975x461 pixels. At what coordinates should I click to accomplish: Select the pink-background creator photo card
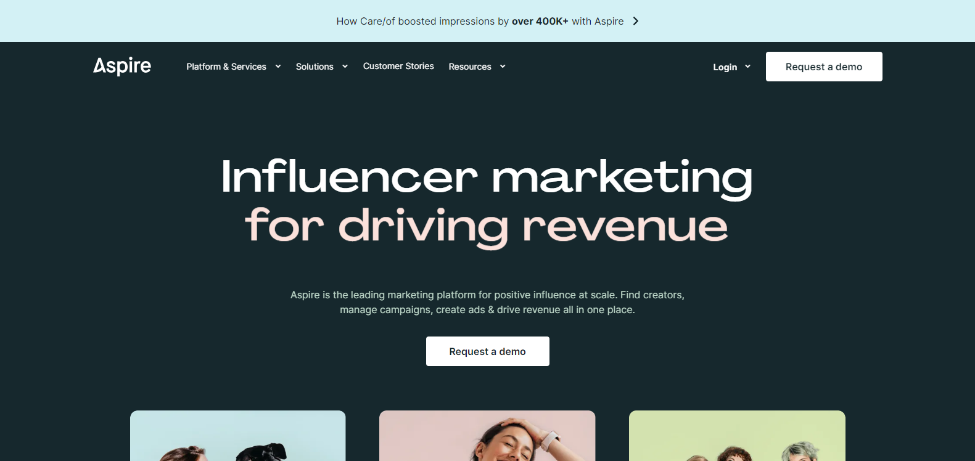pyautogui.click(x=487, y=436)
